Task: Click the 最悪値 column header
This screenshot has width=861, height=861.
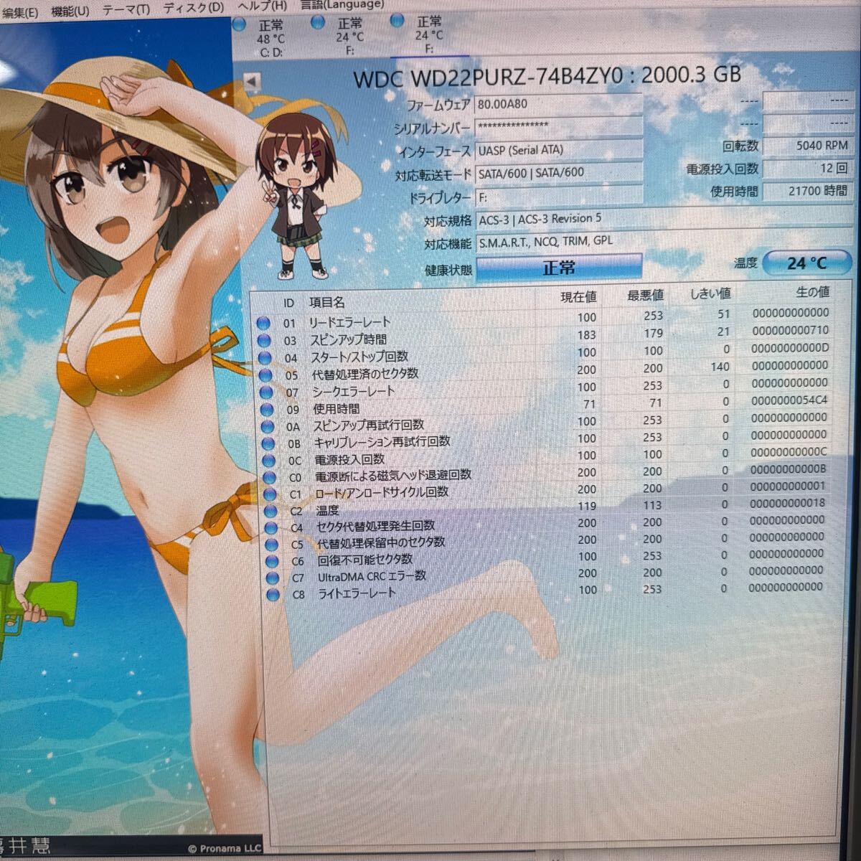Action: [x=645, y=295]
